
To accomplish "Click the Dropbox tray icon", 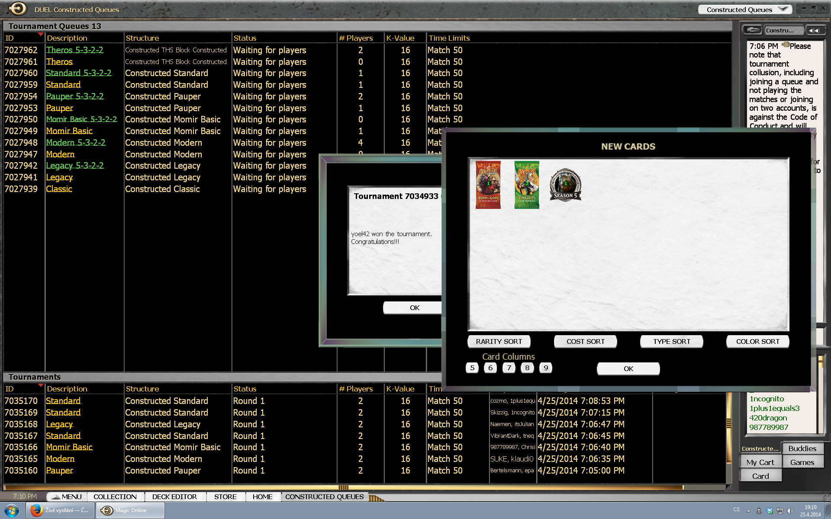I will click(x=769, y=511).
